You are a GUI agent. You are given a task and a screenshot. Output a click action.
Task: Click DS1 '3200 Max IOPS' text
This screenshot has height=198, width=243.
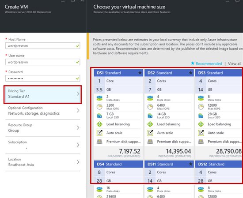(113, 107)
